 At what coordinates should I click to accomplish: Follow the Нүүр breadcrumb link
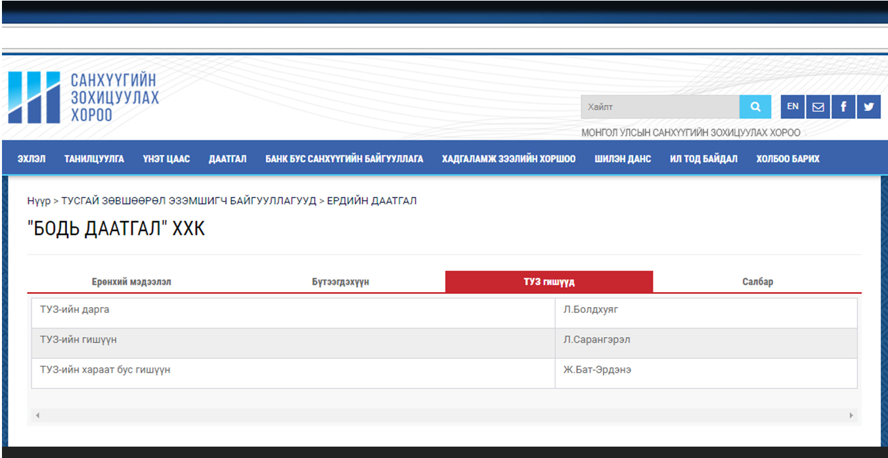pyautogui.click(x=39, y=201)
